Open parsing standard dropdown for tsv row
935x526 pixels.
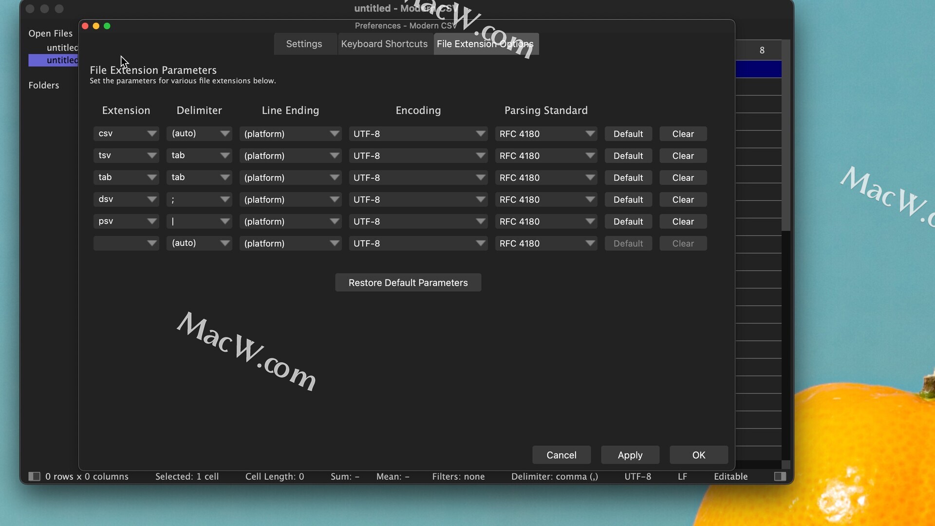click(x=546, y=155)
